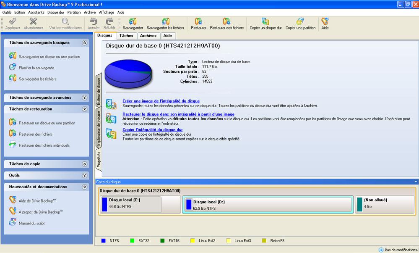This screenshot has width=419, height=253.
Task: Click the blue disk pie chart
Action: tap(128, 74)
